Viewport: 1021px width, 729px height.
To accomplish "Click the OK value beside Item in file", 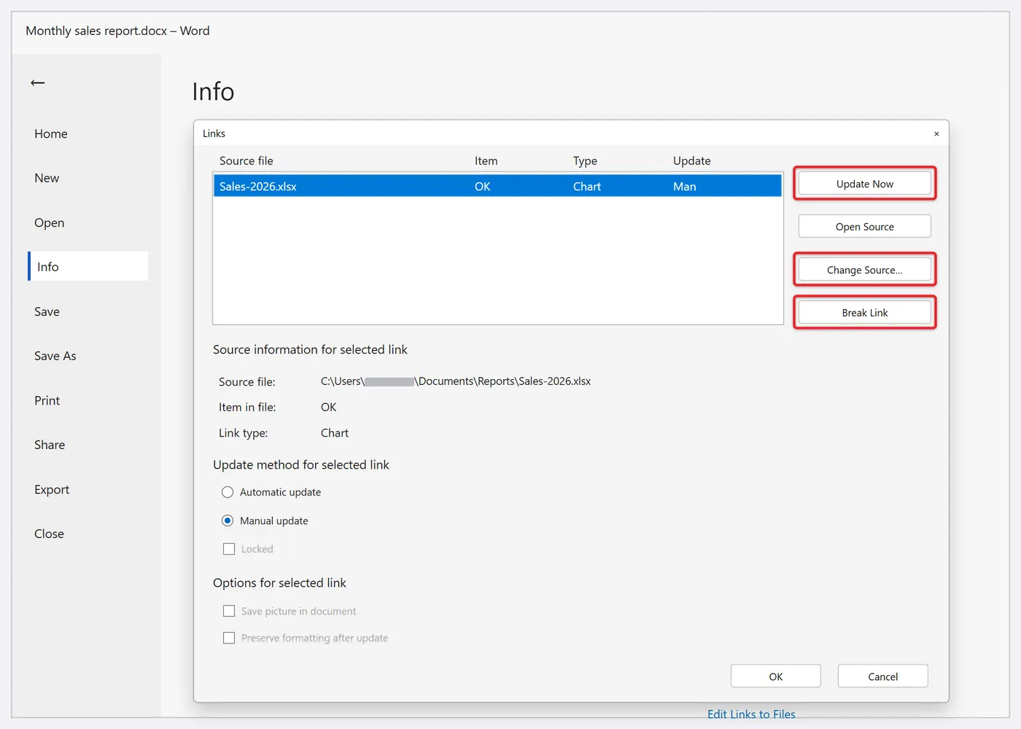I will [x=329, y=408].
